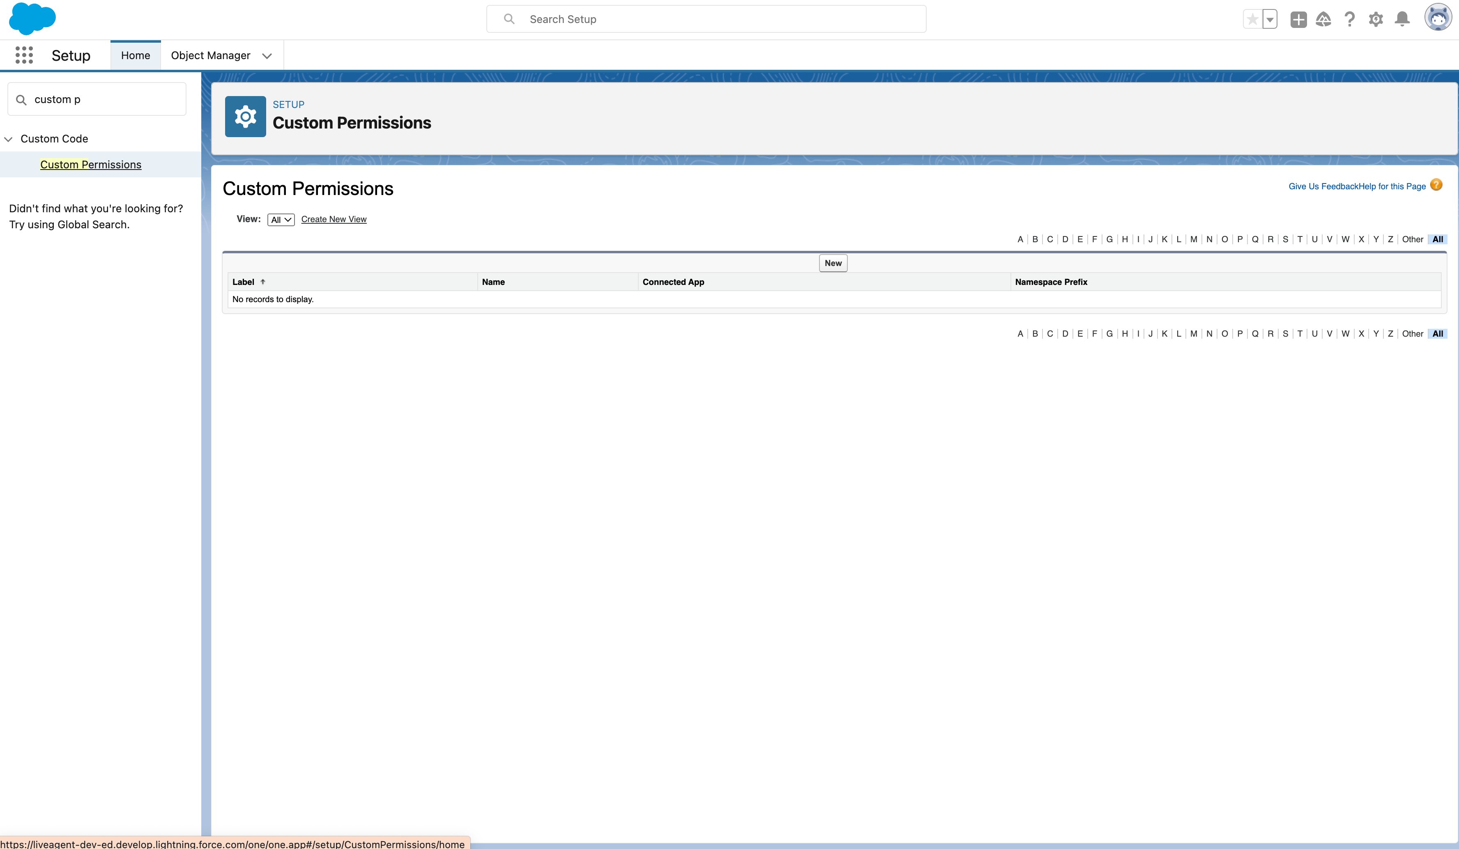Filter by letter N below the table
This screenshot has width=1459, height=849.
(1209, 333)
